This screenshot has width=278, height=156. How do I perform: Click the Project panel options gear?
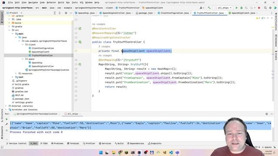tap(66, 13)
